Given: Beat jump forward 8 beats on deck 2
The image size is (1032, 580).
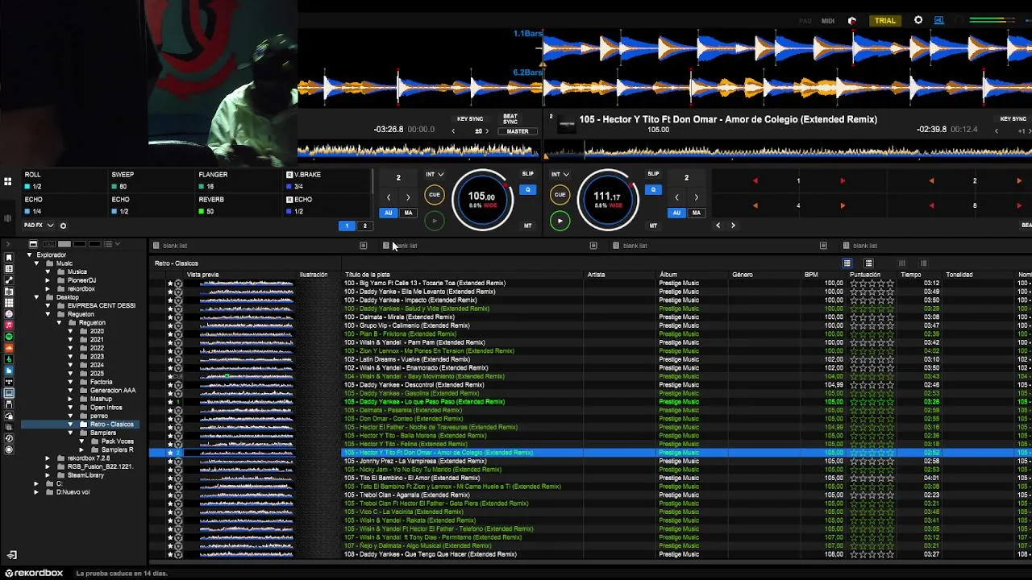Looking at the screenshot, I should [1018, 205].
